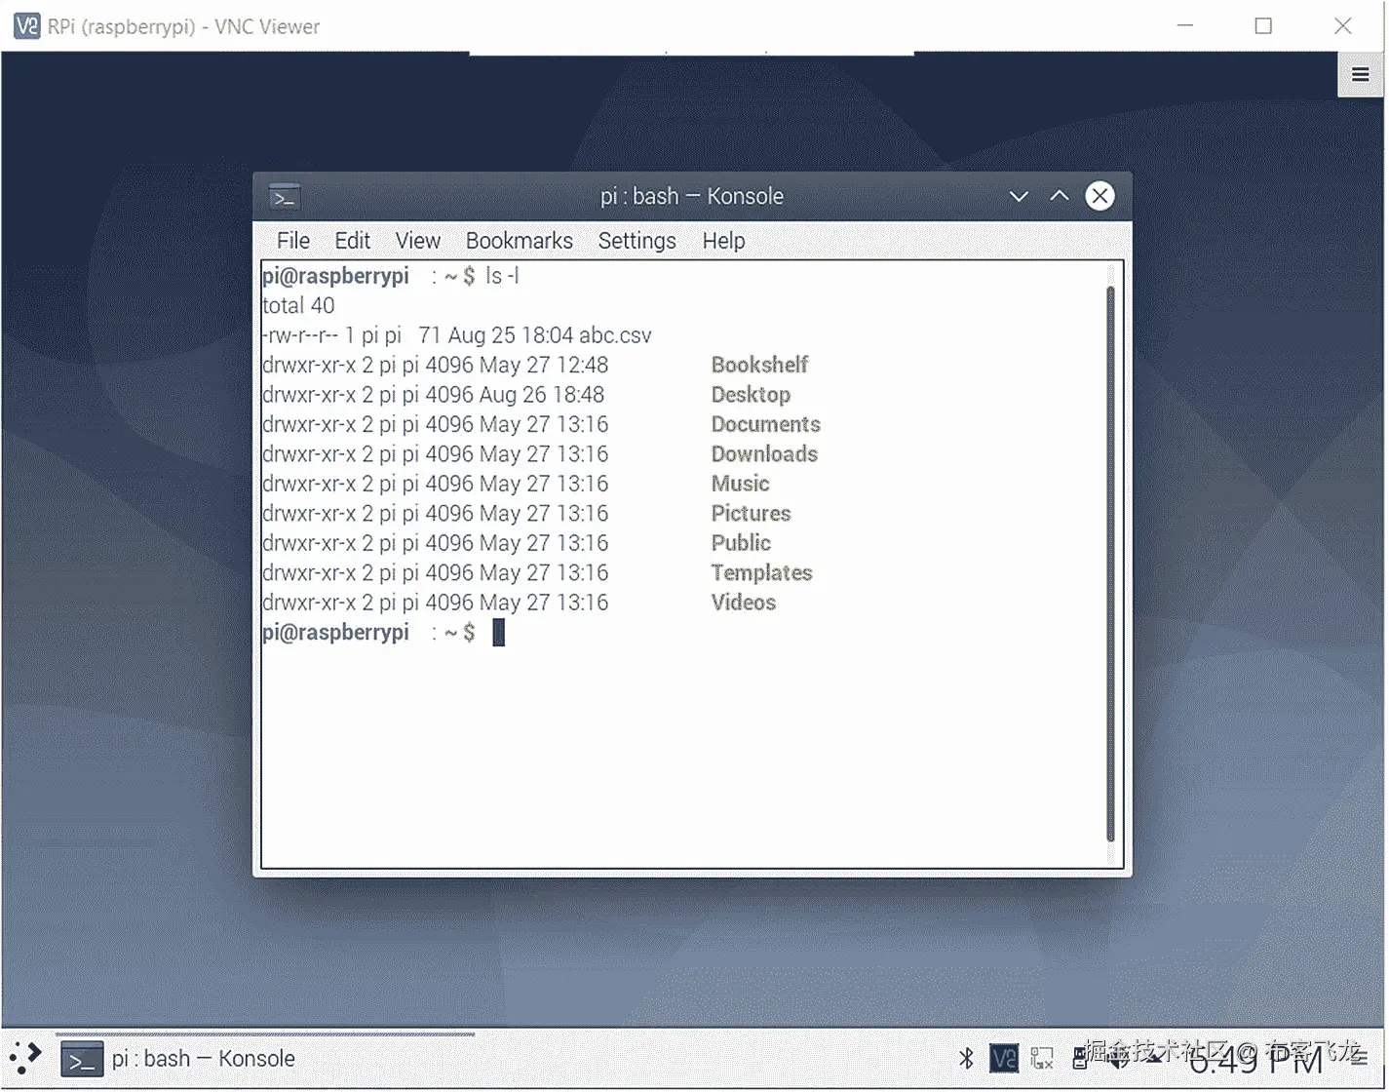
Task: Click the Documents directory name
Action: click(766, 425)
